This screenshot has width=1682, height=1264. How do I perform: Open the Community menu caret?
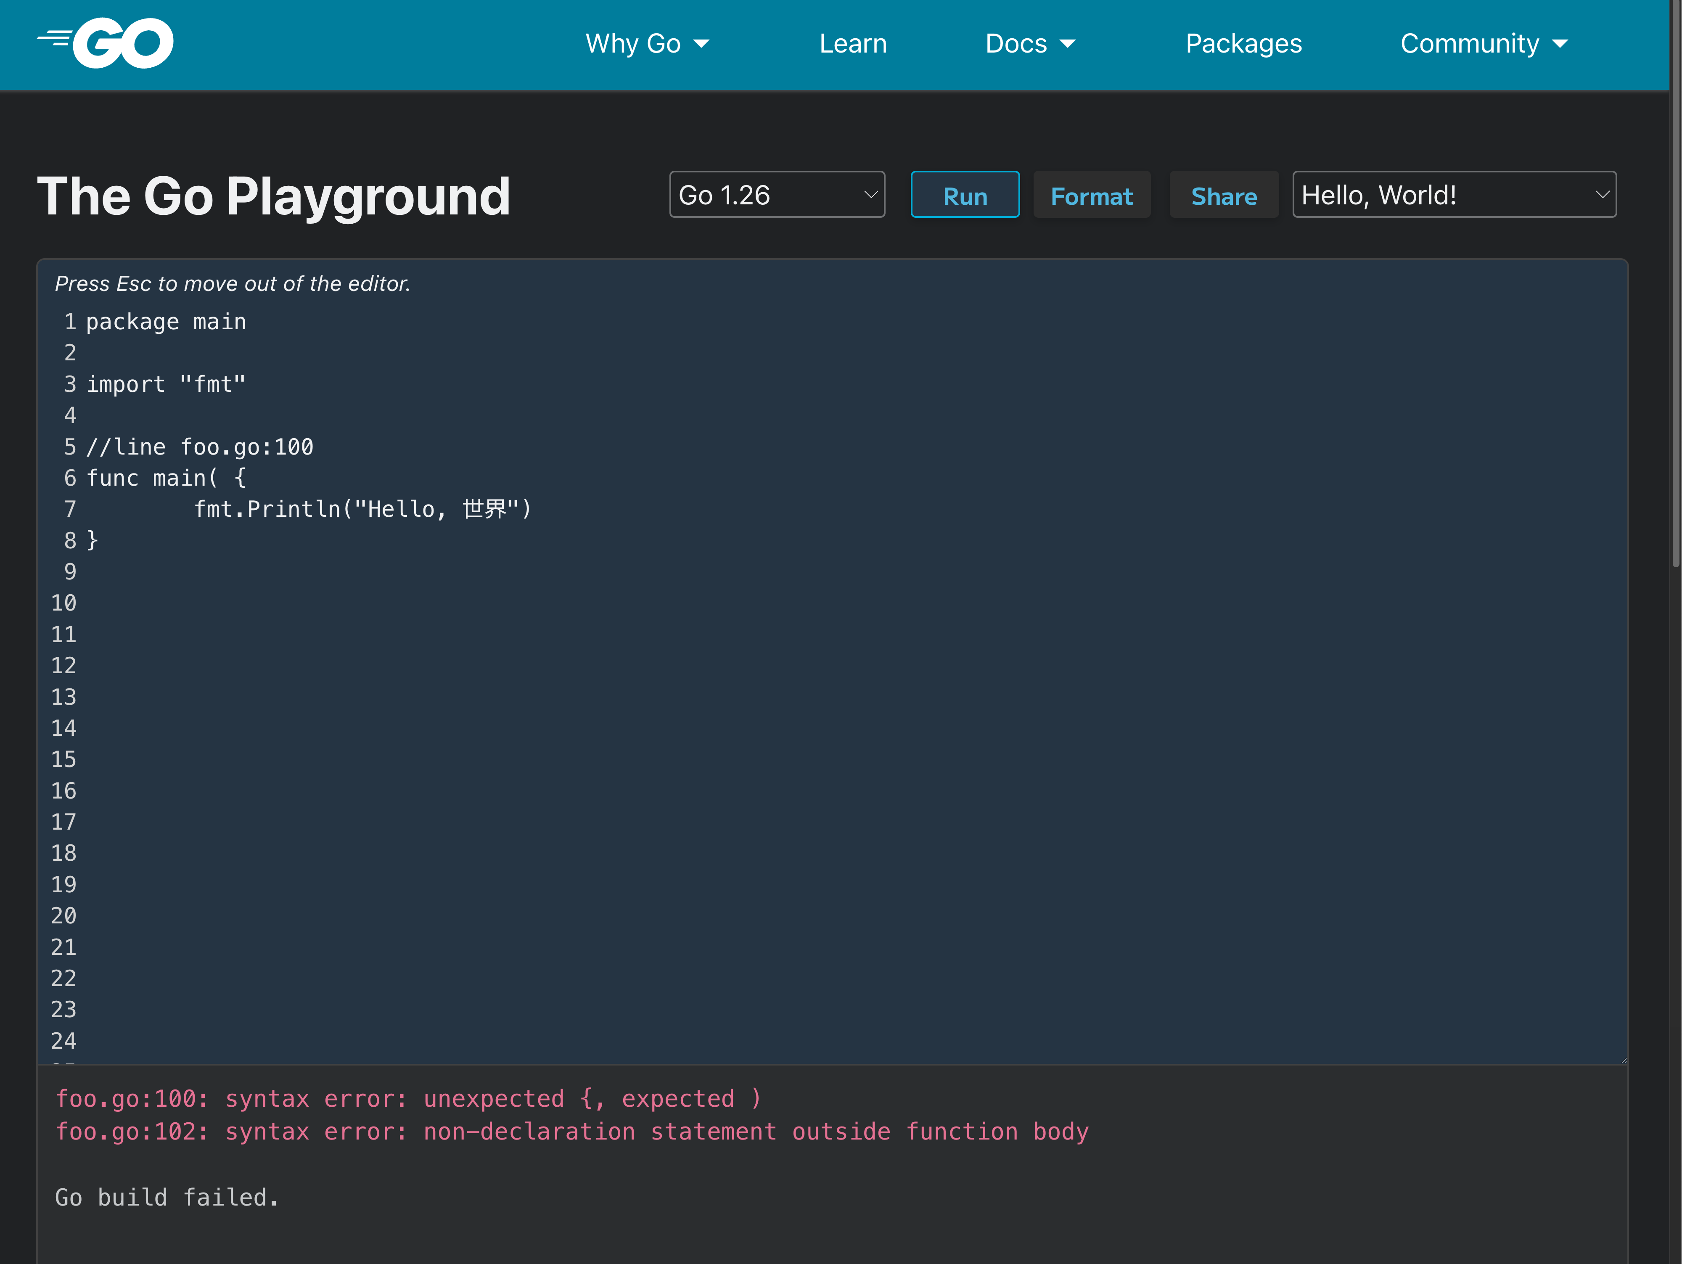click(x=1560, y=44)
